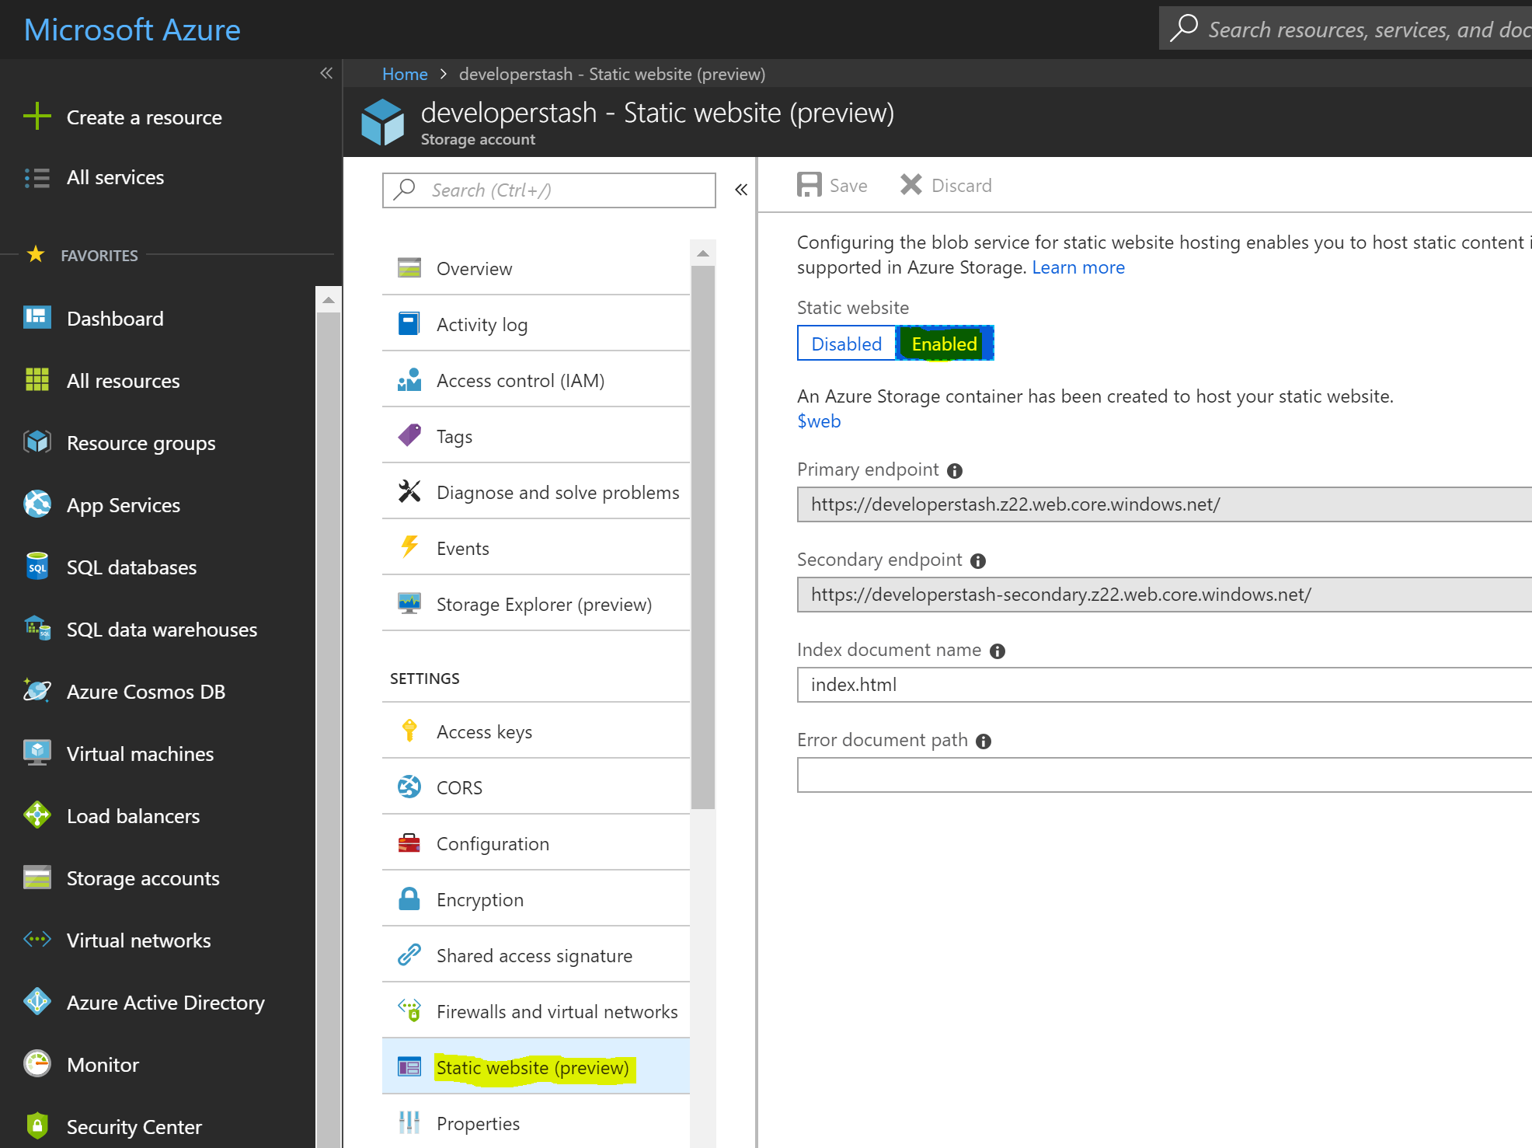Click the $web container link

click(818, 420)
